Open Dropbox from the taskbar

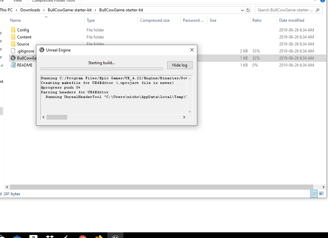pyautogui.click(x=49, y=236)
